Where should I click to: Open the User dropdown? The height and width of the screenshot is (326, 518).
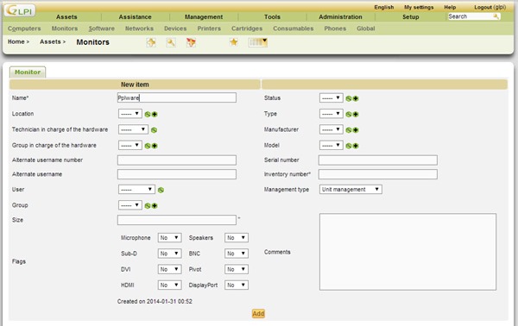[x=136, y=190]
